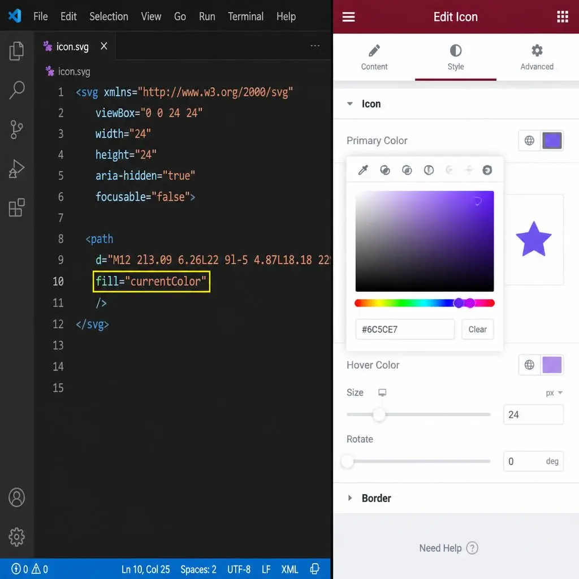Click the viewBox attribute on line 2

149,113
